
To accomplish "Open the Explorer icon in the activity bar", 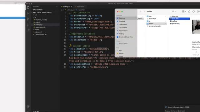I will coord(28,7).
